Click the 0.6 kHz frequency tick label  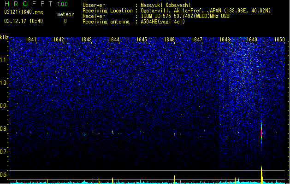pyautogui.click(x=4, y=175)
